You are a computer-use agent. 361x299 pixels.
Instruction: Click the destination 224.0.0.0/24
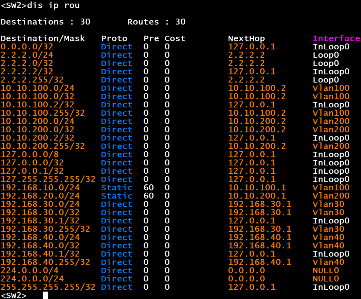coord(32,279)
